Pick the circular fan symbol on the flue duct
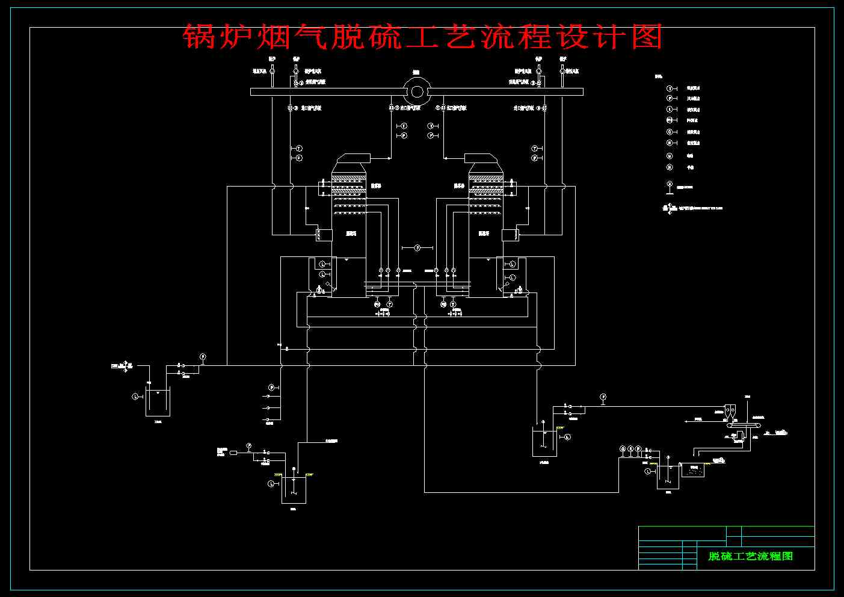Screen dimensions: 844x597 416,91
